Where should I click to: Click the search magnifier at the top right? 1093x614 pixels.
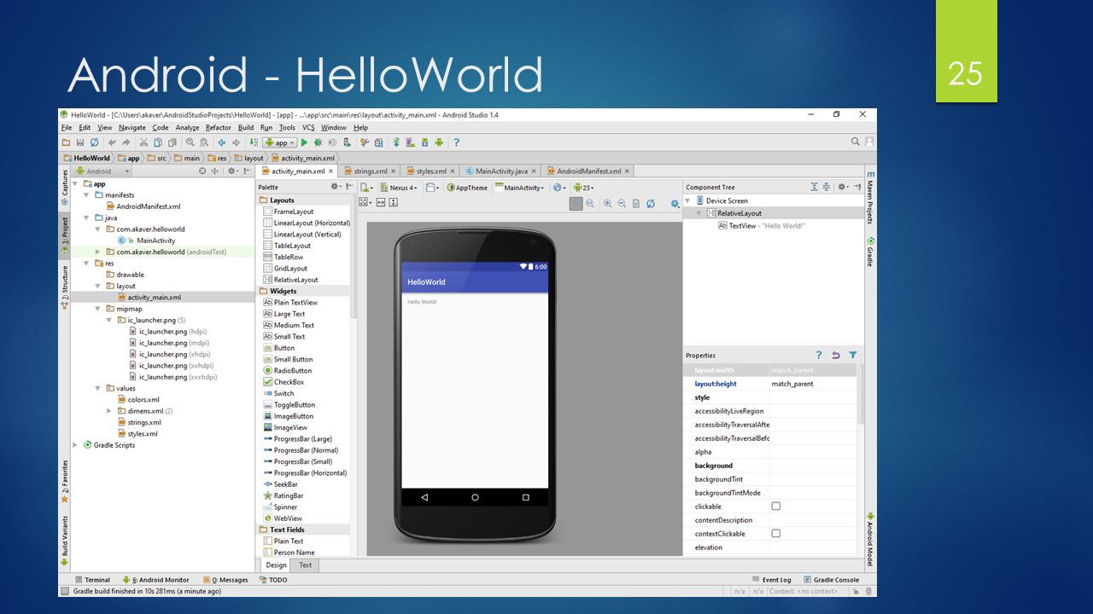(856, 142)
